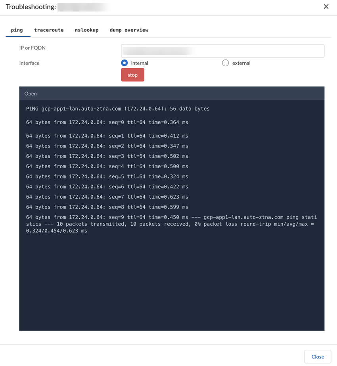The image size is (337, 366).
Task: Click the Interface field label
Action: tap(29, 63)
